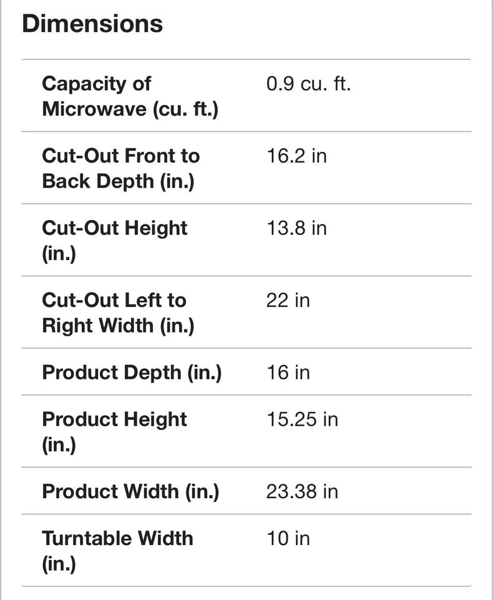Viewport: 493px width, 600px height.
Task: Select the Cut-Out Left to Right Width label
Action: (118, 312)
